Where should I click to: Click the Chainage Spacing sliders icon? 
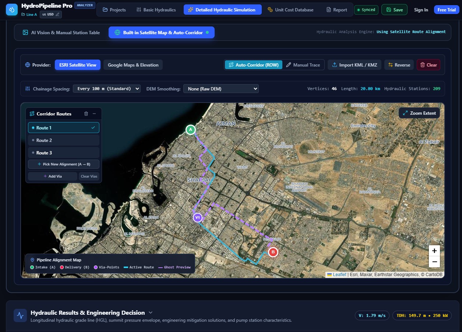point(28,89)
